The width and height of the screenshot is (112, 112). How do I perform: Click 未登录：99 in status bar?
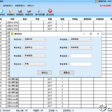(x=38, y=110)
